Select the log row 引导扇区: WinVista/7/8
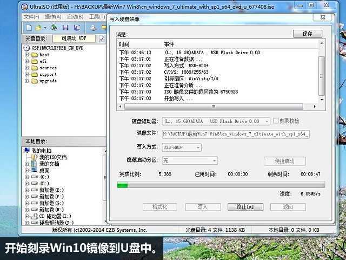Image resolution: width=346 pixels, height=260 pixels. click(218, 79)
